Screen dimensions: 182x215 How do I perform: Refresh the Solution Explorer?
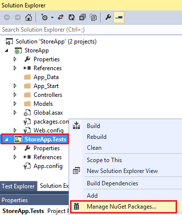tap(72, 17)
